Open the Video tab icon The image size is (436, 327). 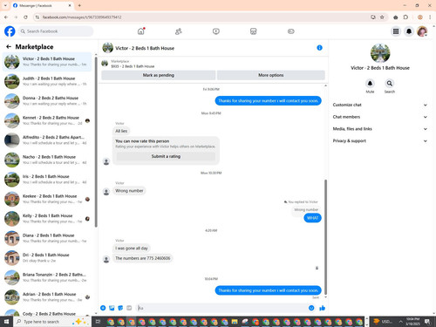(216, 31)
